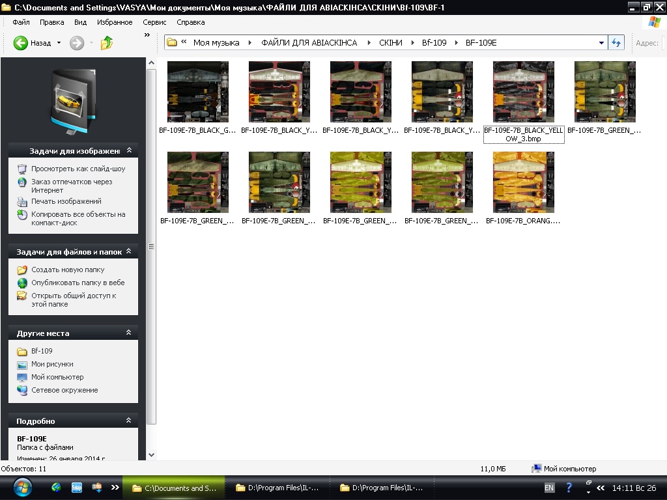This screenshot has width=667, height=500.
Task: Expand the quick launch overflow chevron
Action: click(x=115, y=488)
